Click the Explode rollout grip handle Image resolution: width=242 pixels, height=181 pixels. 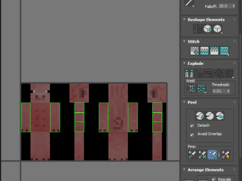234,63
